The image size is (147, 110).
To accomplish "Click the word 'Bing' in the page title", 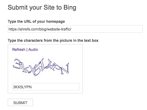I will (x=70, y=7).
